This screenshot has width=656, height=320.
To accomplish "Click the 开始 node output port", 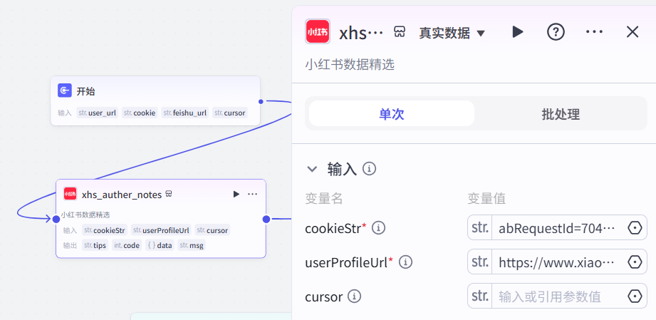I will point(261,101).
